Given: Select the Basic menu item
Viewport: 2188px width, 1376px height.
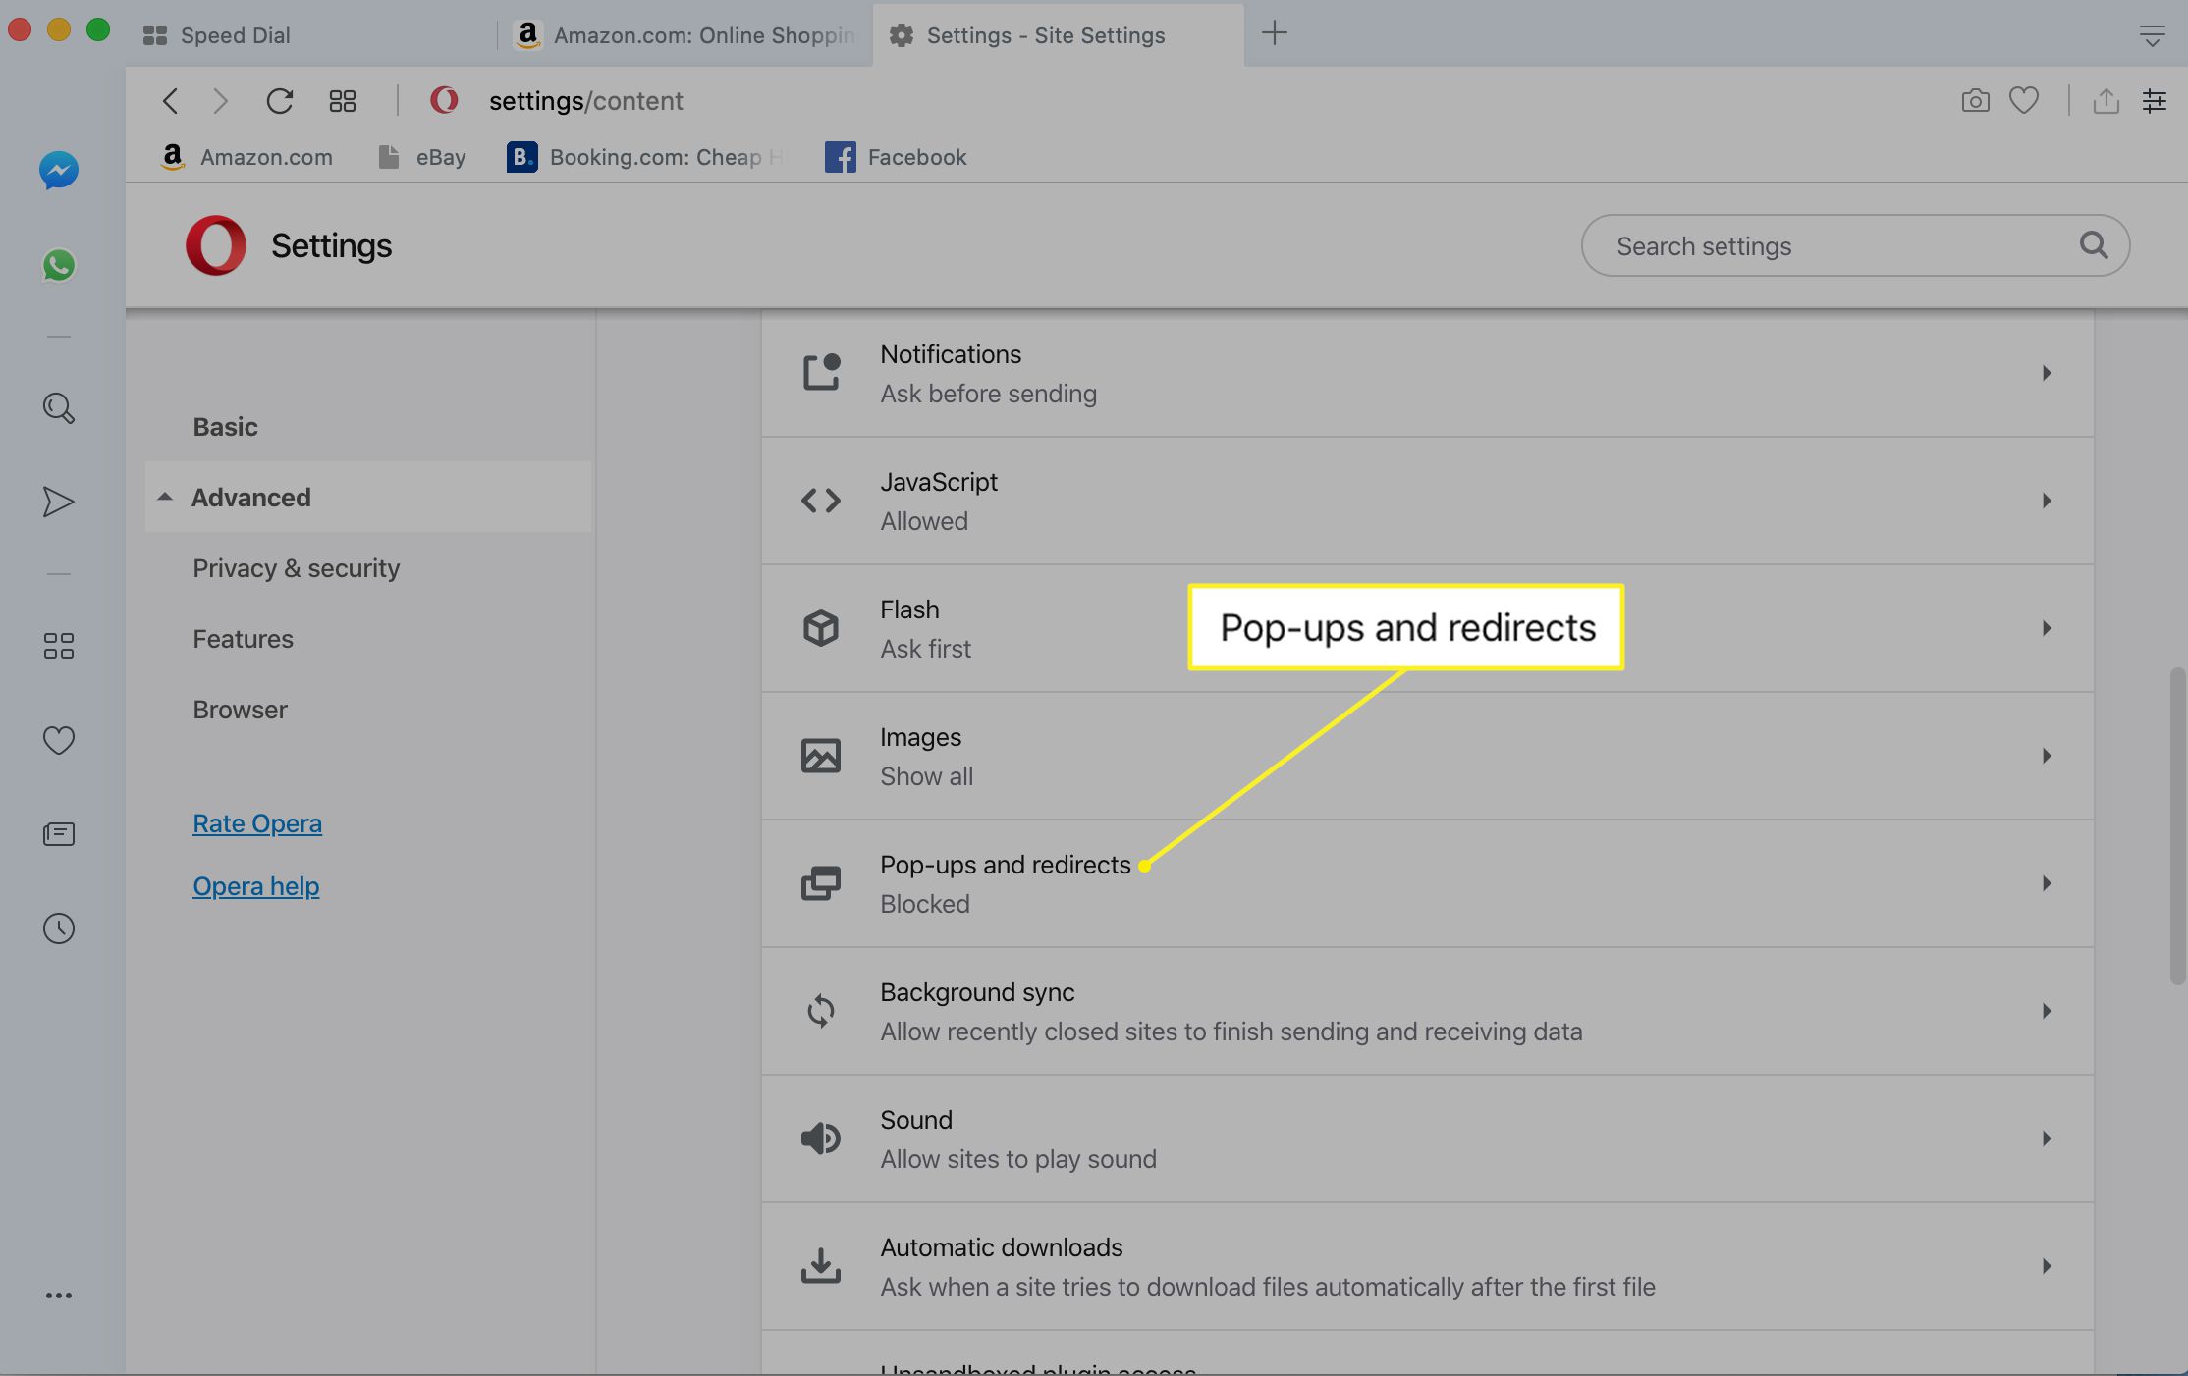Looking at the screenshot, I should click(225, 426).
